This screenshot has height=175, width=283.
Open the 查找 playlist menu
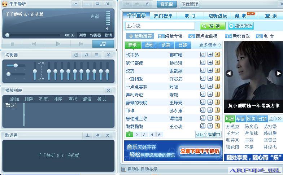click(x=73, y=99)
